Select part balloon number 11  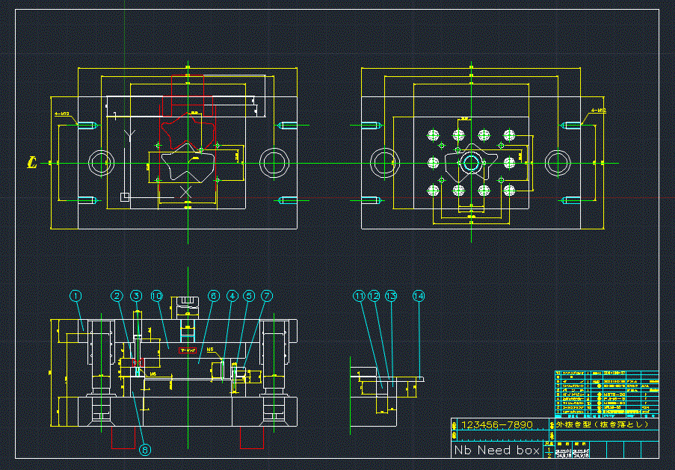359,296
